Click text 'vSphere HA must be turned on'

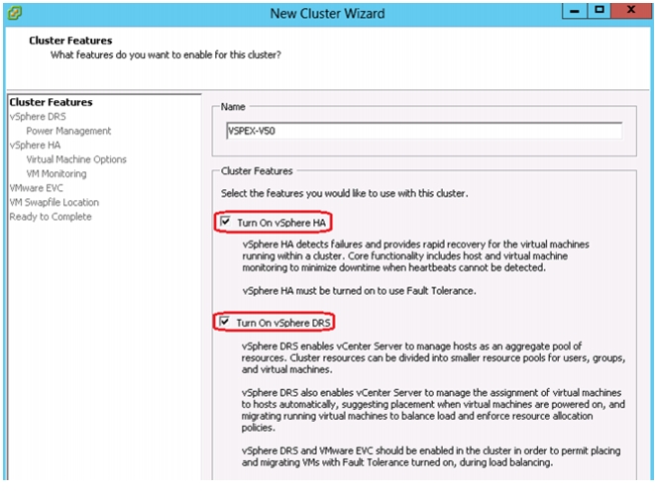coord(360,291)
